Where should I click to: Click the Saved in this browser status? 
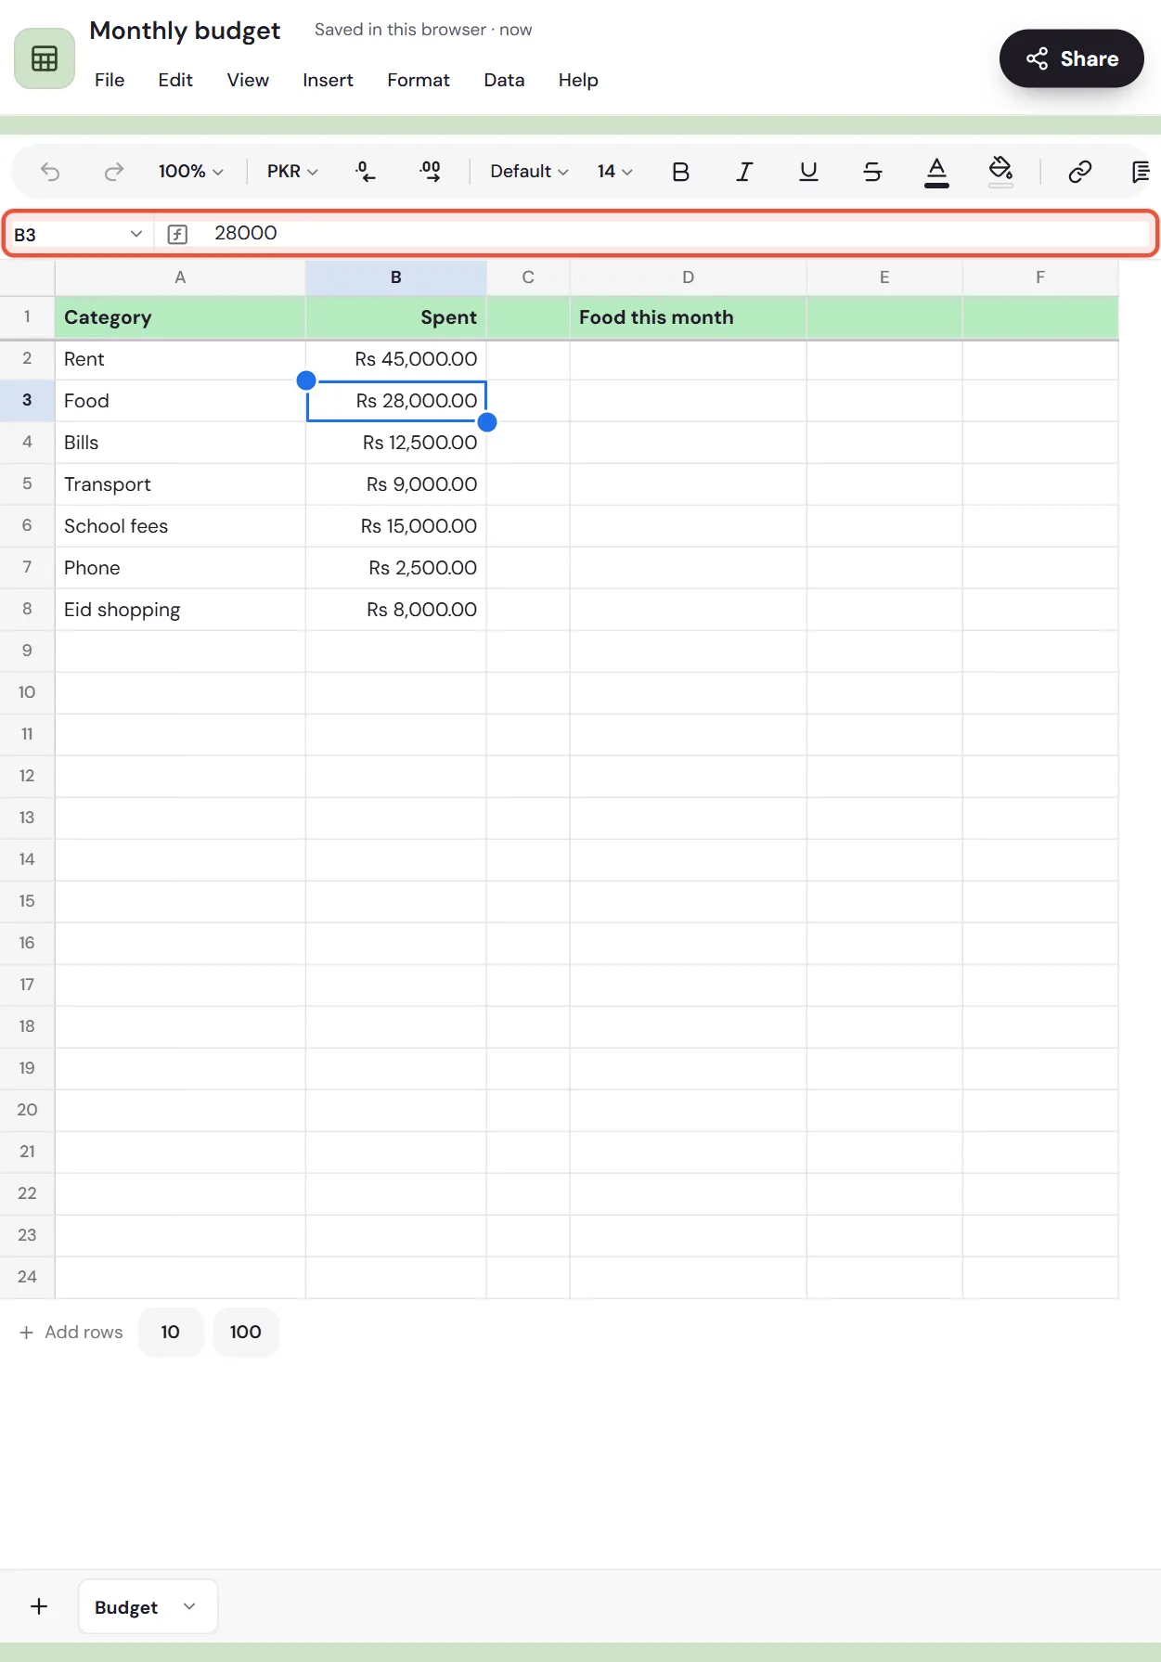[x=423, y=30]
